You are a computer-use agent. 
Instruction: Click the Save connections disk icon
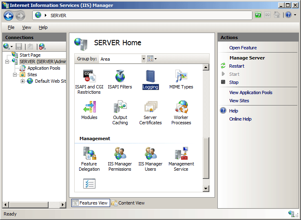(19, 46)
